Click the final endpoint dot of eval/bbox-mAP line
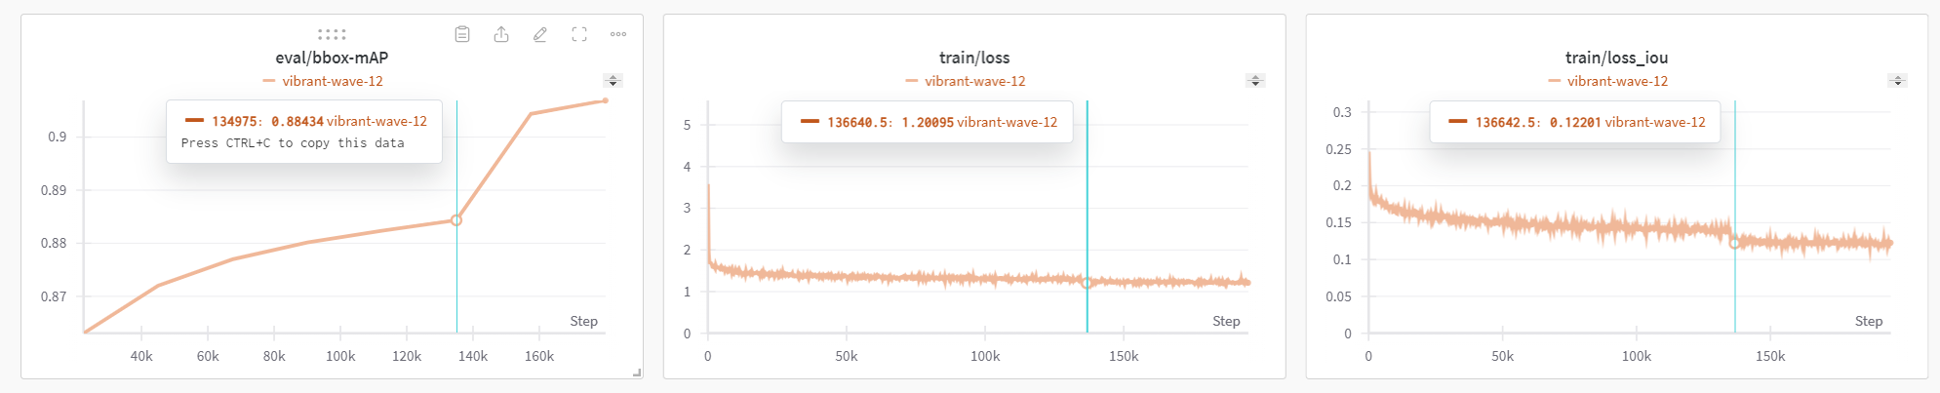Screen dimensions: 1940x393 pos(606,100)
